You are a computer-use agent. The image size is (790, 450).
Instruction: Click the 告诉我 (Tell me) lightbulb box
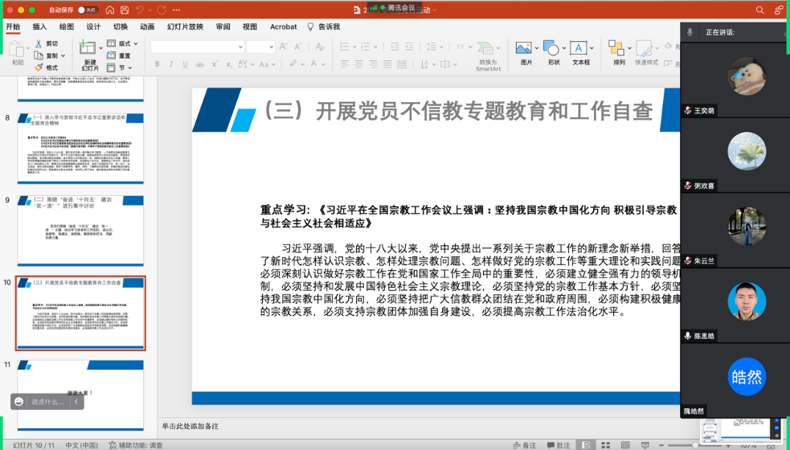point(324,27)
